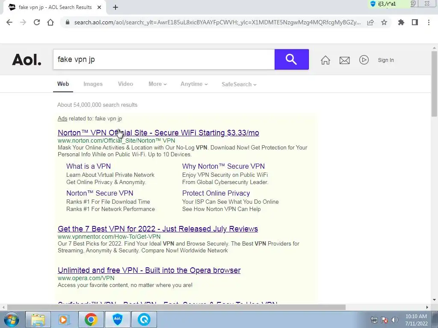Open the AOL Shield taskbar icon
Image resolution: width=438 pixels, height=328 pixels.
point(117,319)
